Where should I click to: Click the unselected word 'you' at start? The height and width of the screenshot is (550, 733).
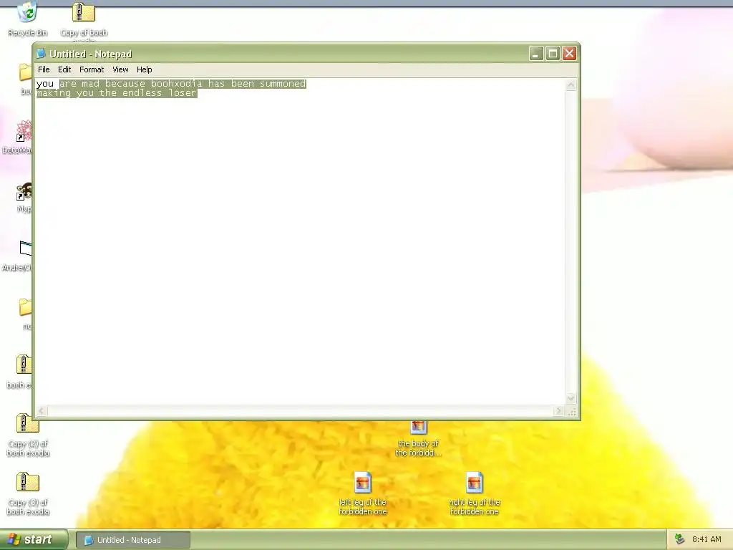[x=45, y=85]
